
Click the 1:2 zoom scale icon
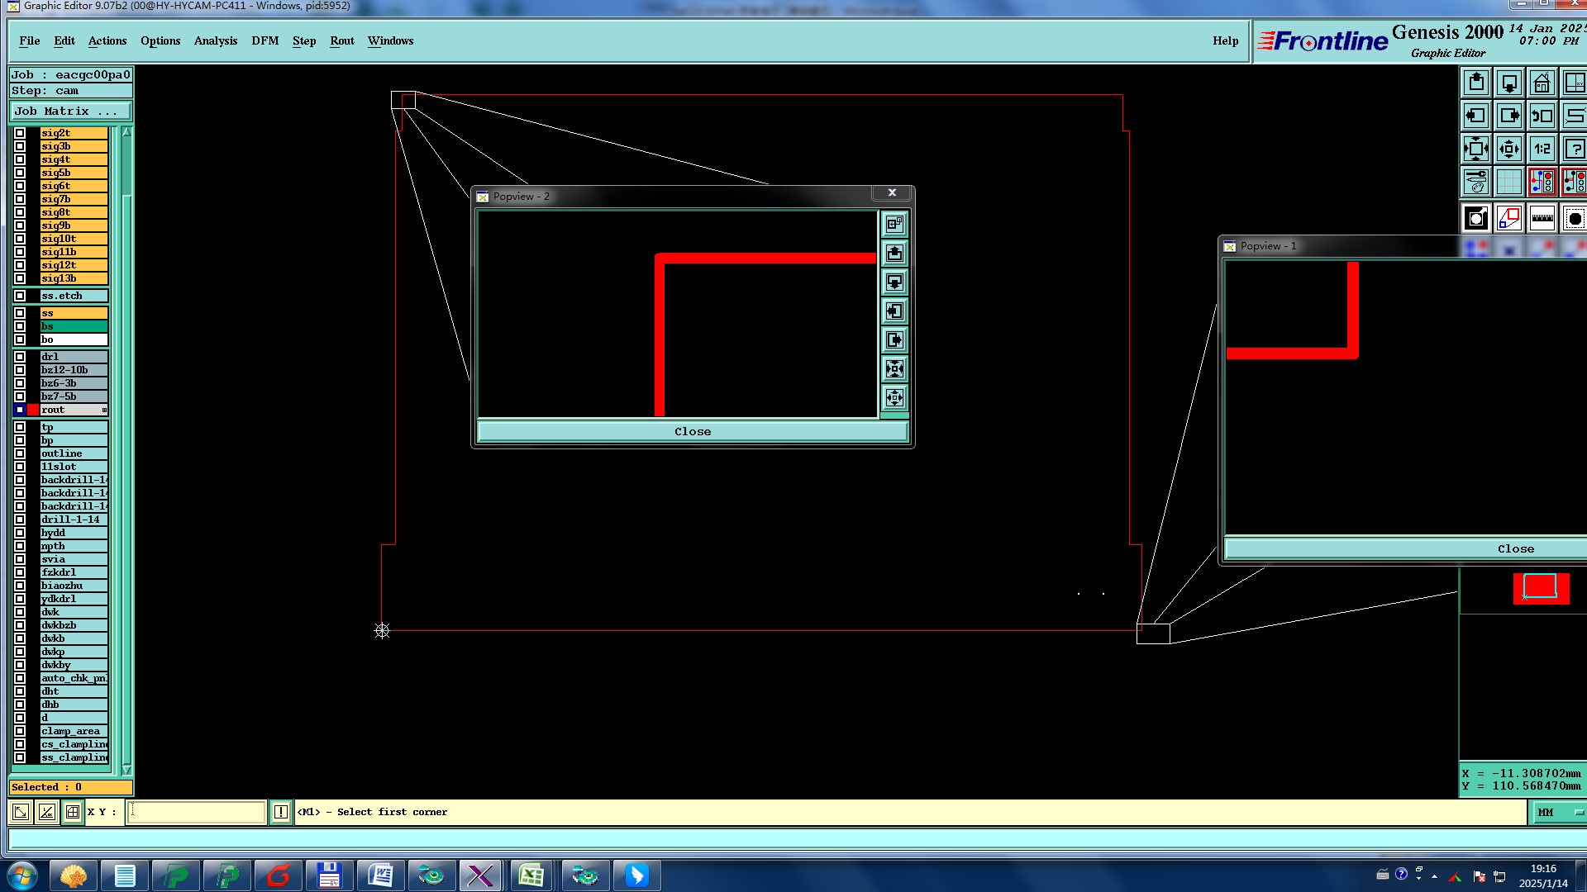1542,149
